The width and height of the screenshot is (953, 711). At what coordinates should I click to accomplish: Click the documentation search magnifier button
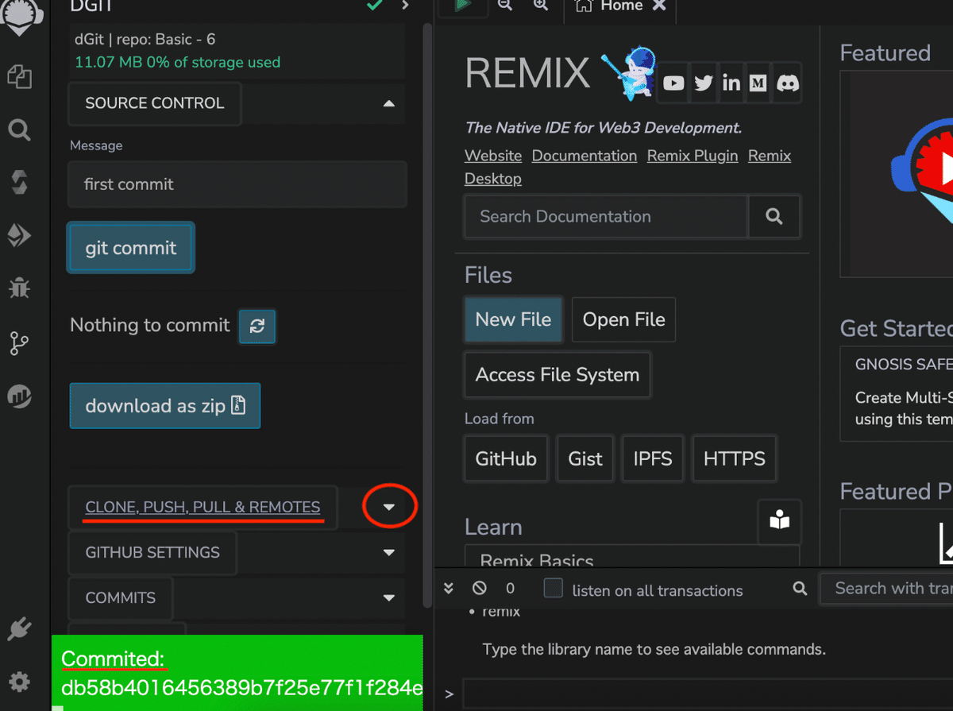[x=774, y=216]
